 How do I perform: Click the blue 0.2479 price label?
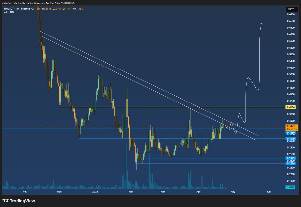pos(291,158)
